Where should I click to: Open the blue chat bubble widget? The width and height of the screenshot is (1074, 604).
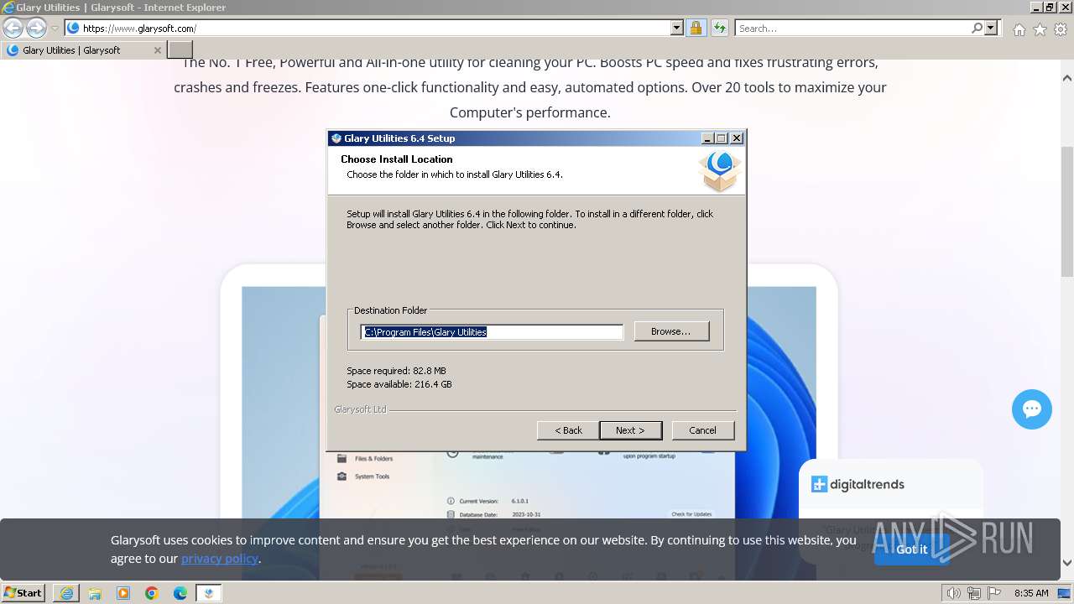[1032, 409]
